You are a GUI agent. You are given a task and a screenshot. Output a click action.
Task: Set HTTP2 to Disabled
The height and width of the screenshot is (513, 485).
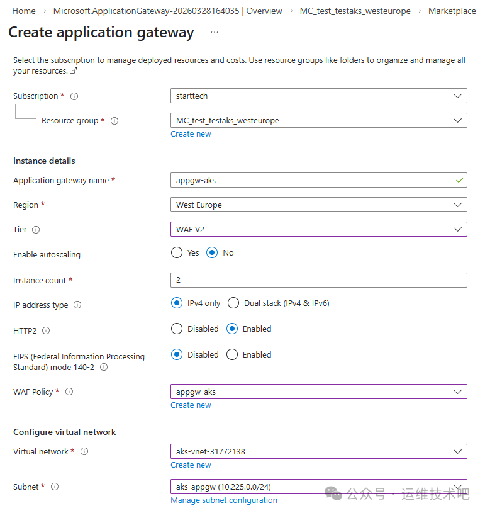177,329
